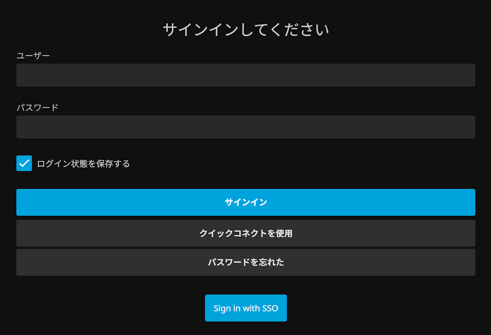Disable the remember login state option
The width and height of the screenshot is (491, 335).
(24, 163)
